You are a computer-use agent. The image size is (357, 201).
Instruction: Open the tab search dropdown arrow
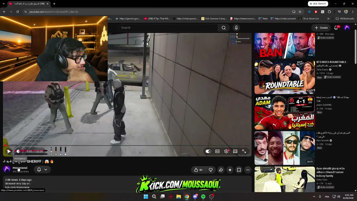click(4, 4)
